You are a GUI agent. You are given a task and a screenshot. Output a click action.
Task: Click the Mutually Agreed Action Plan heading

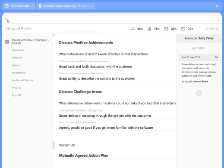84,156
